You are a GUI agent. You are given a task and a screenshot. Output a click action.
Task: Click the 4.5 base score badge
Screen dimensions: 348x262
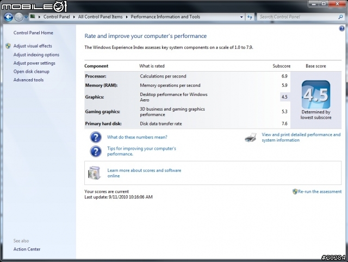316,94
